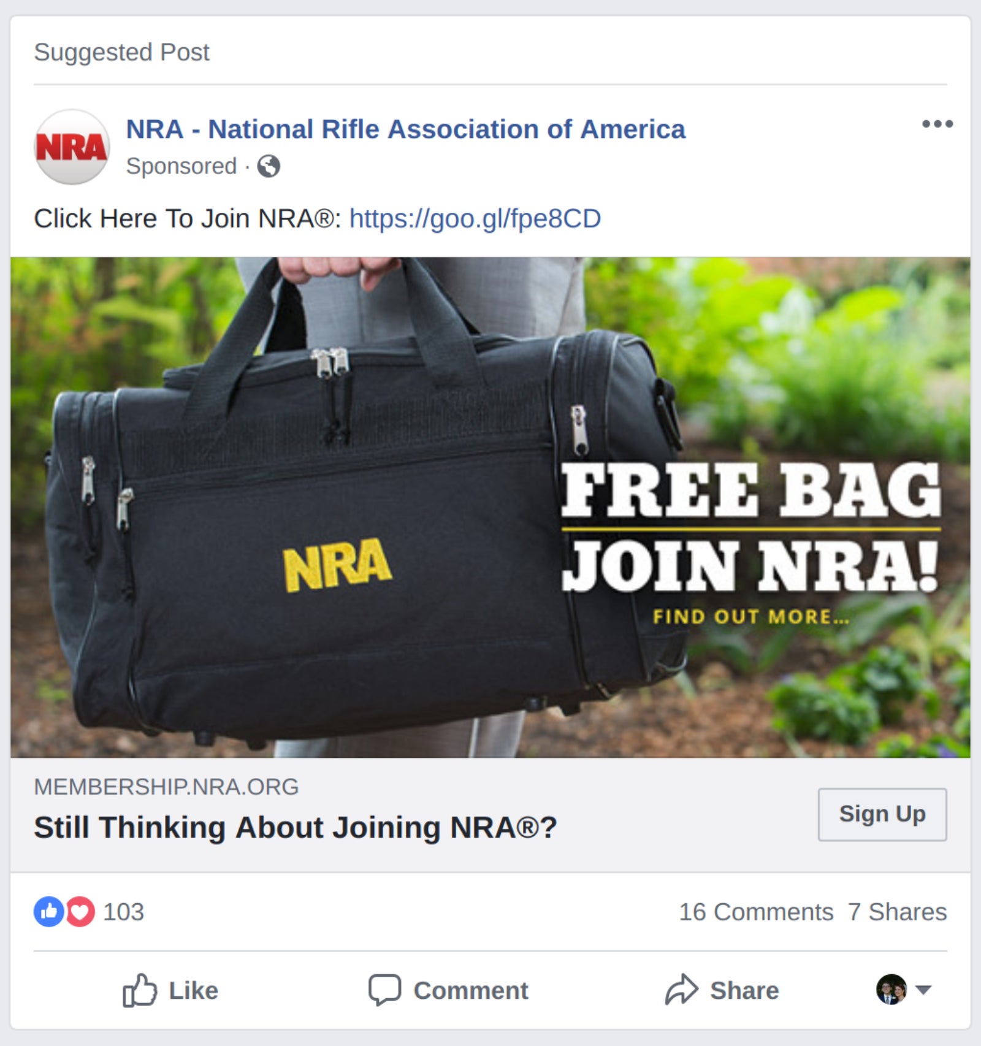The height and width of the screenshot is (1046, 981).
Task: View the 16 Comments
Action: pos(756,912)
